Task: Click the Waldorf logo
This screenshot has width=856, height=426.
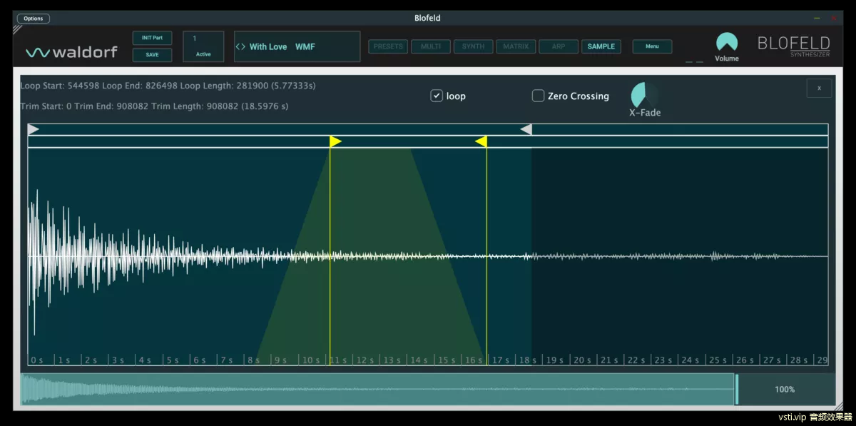Action: (71, 52)
